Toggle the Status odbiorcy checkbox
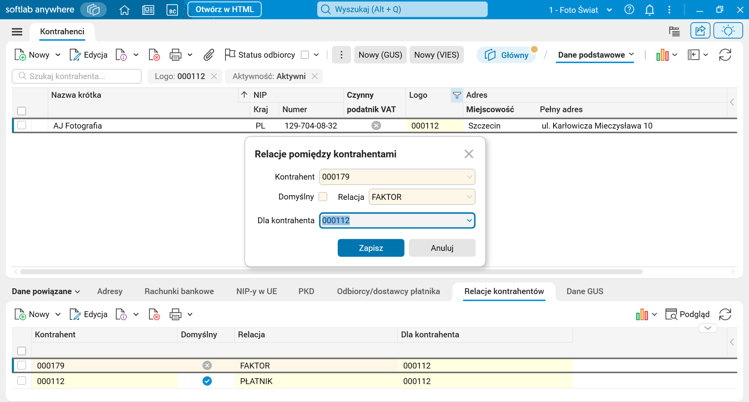The width and height of the screenshot is (749, 402). pos(305,55)
